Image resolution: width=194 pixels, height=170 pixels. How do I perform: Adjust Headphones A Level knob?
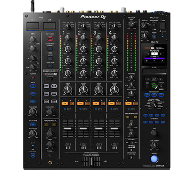pos(50,144)
